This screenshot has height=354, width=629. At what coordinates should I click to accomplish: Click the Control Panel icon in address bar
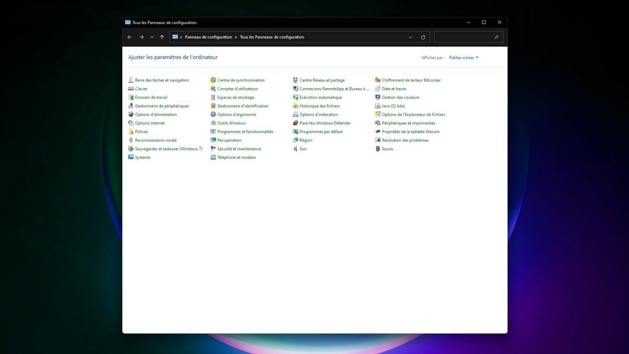[175, 37]
